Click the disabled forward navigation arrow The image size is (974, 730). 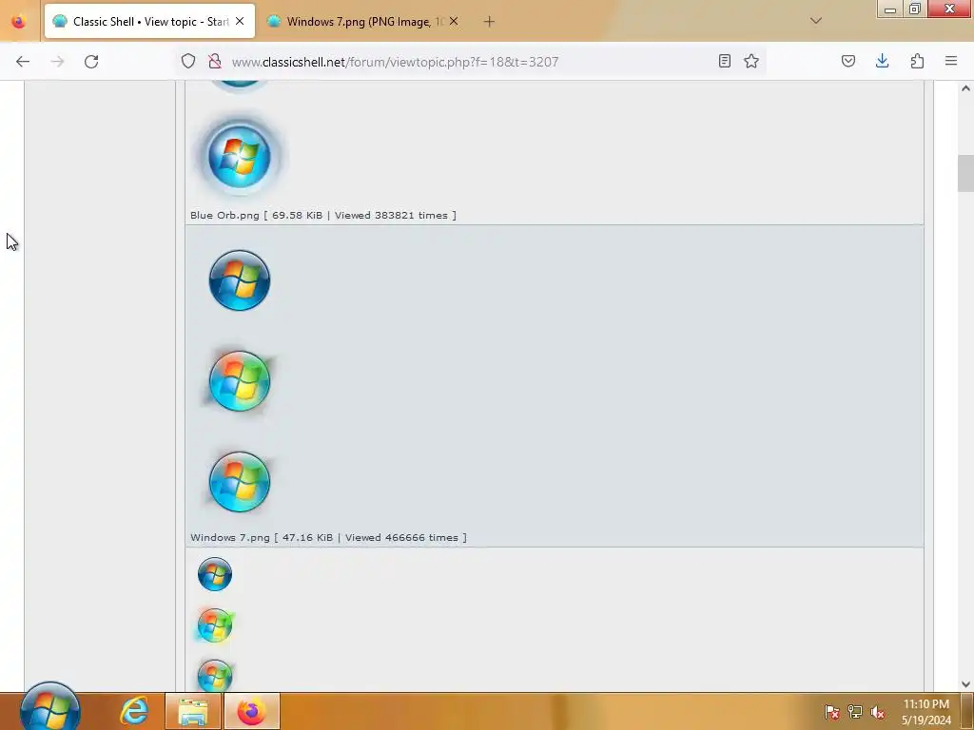point(57,62)
